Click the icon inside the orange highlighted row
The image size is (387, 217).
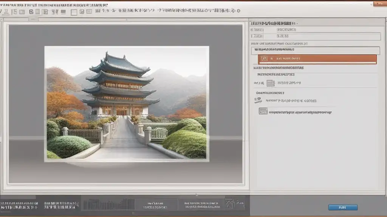(x=265, y=59)
